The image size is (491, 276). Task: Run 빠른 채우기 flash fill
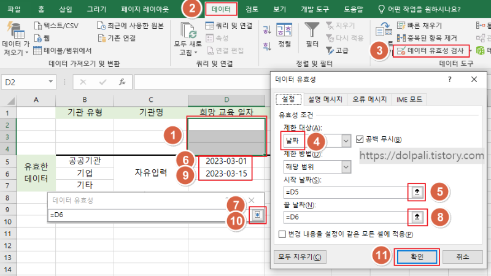[419, 25]
